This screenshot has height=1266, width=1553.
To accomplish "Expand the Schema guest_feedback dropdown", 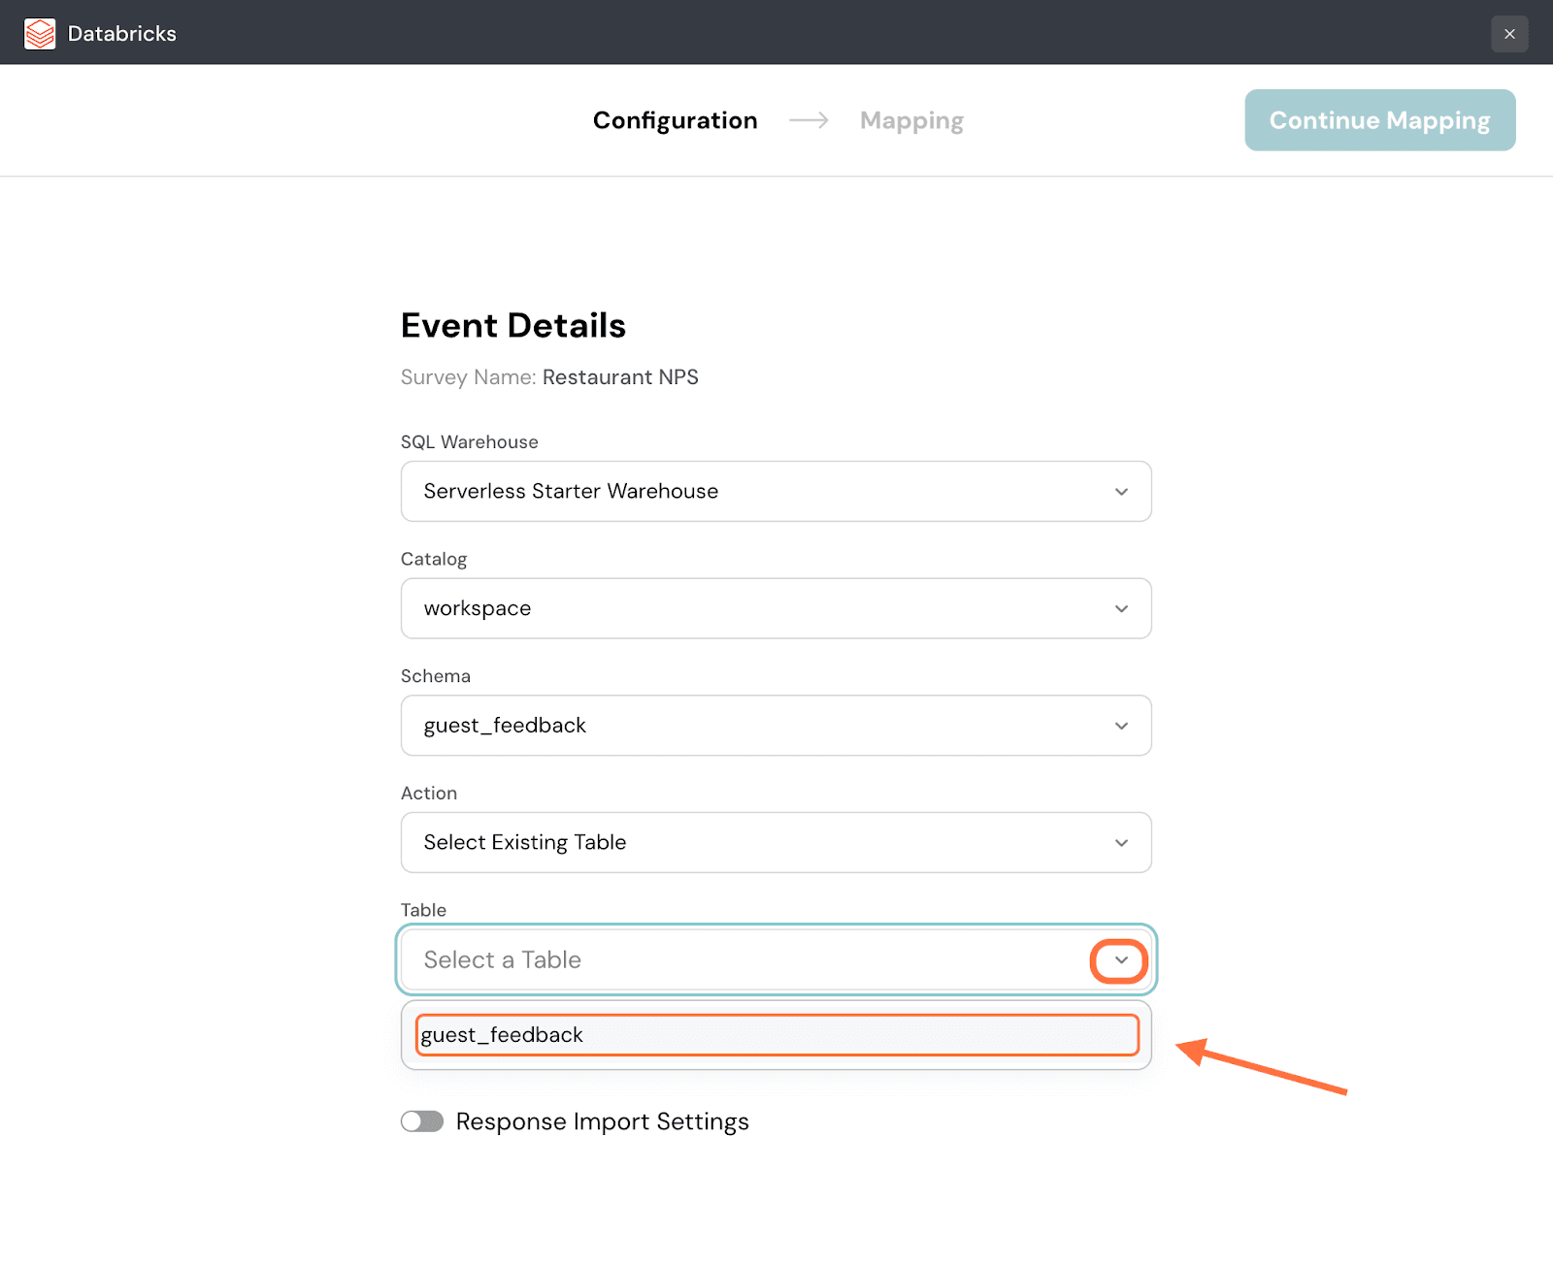I will click(757, 726).
